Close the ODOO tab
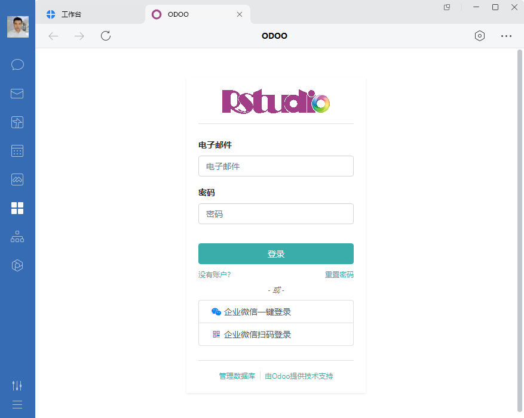This screenshot has height=418, width=524. click(240, 14)
